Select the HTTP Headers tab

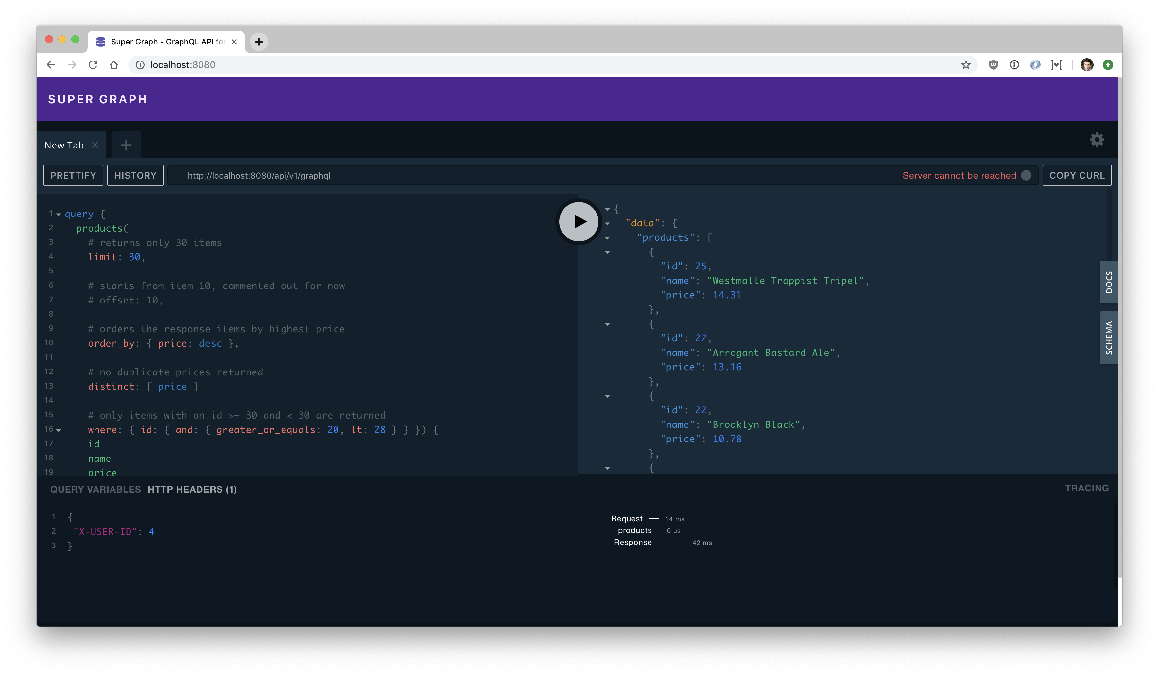tap(192, 489)
